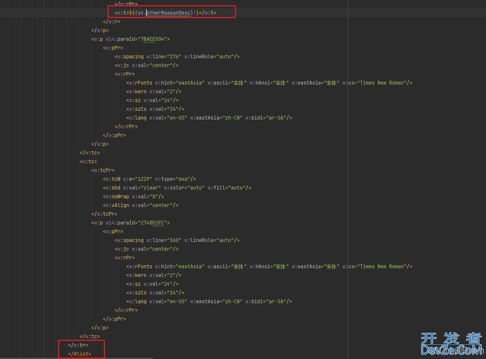Click the </w:tc> line just above </w:tr>

click(x=89, y=337)
